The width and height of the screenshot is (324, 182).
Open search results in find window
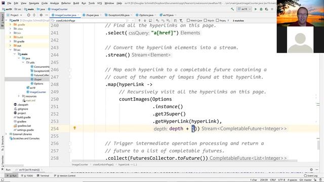pyautogui.click(x=150, y=20)
